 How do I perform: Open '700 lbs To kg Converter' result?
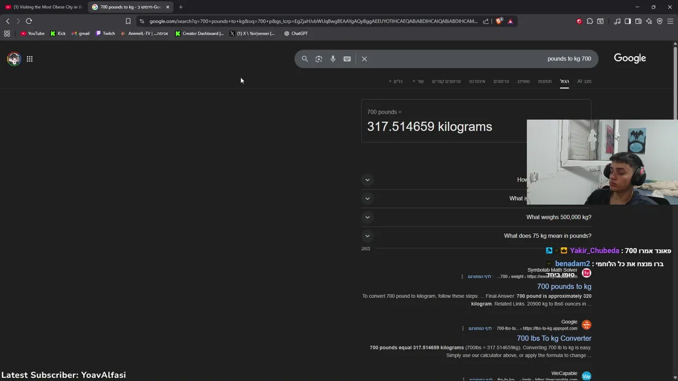pos(554,338)
